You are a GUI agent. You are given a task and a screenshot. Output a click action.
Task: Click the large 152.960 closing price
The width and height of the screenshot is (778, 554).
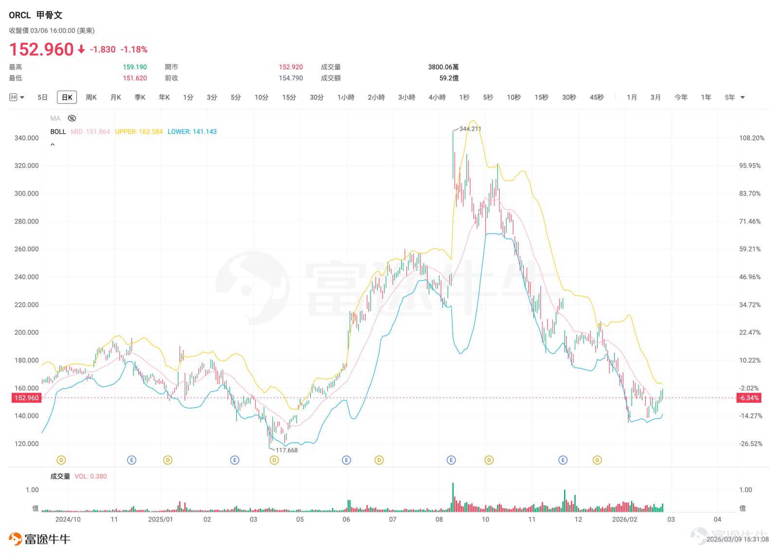[41, 49]
